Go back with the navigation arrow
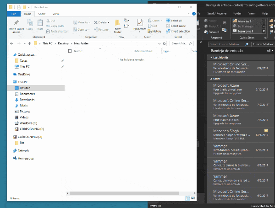 point(11,43)
